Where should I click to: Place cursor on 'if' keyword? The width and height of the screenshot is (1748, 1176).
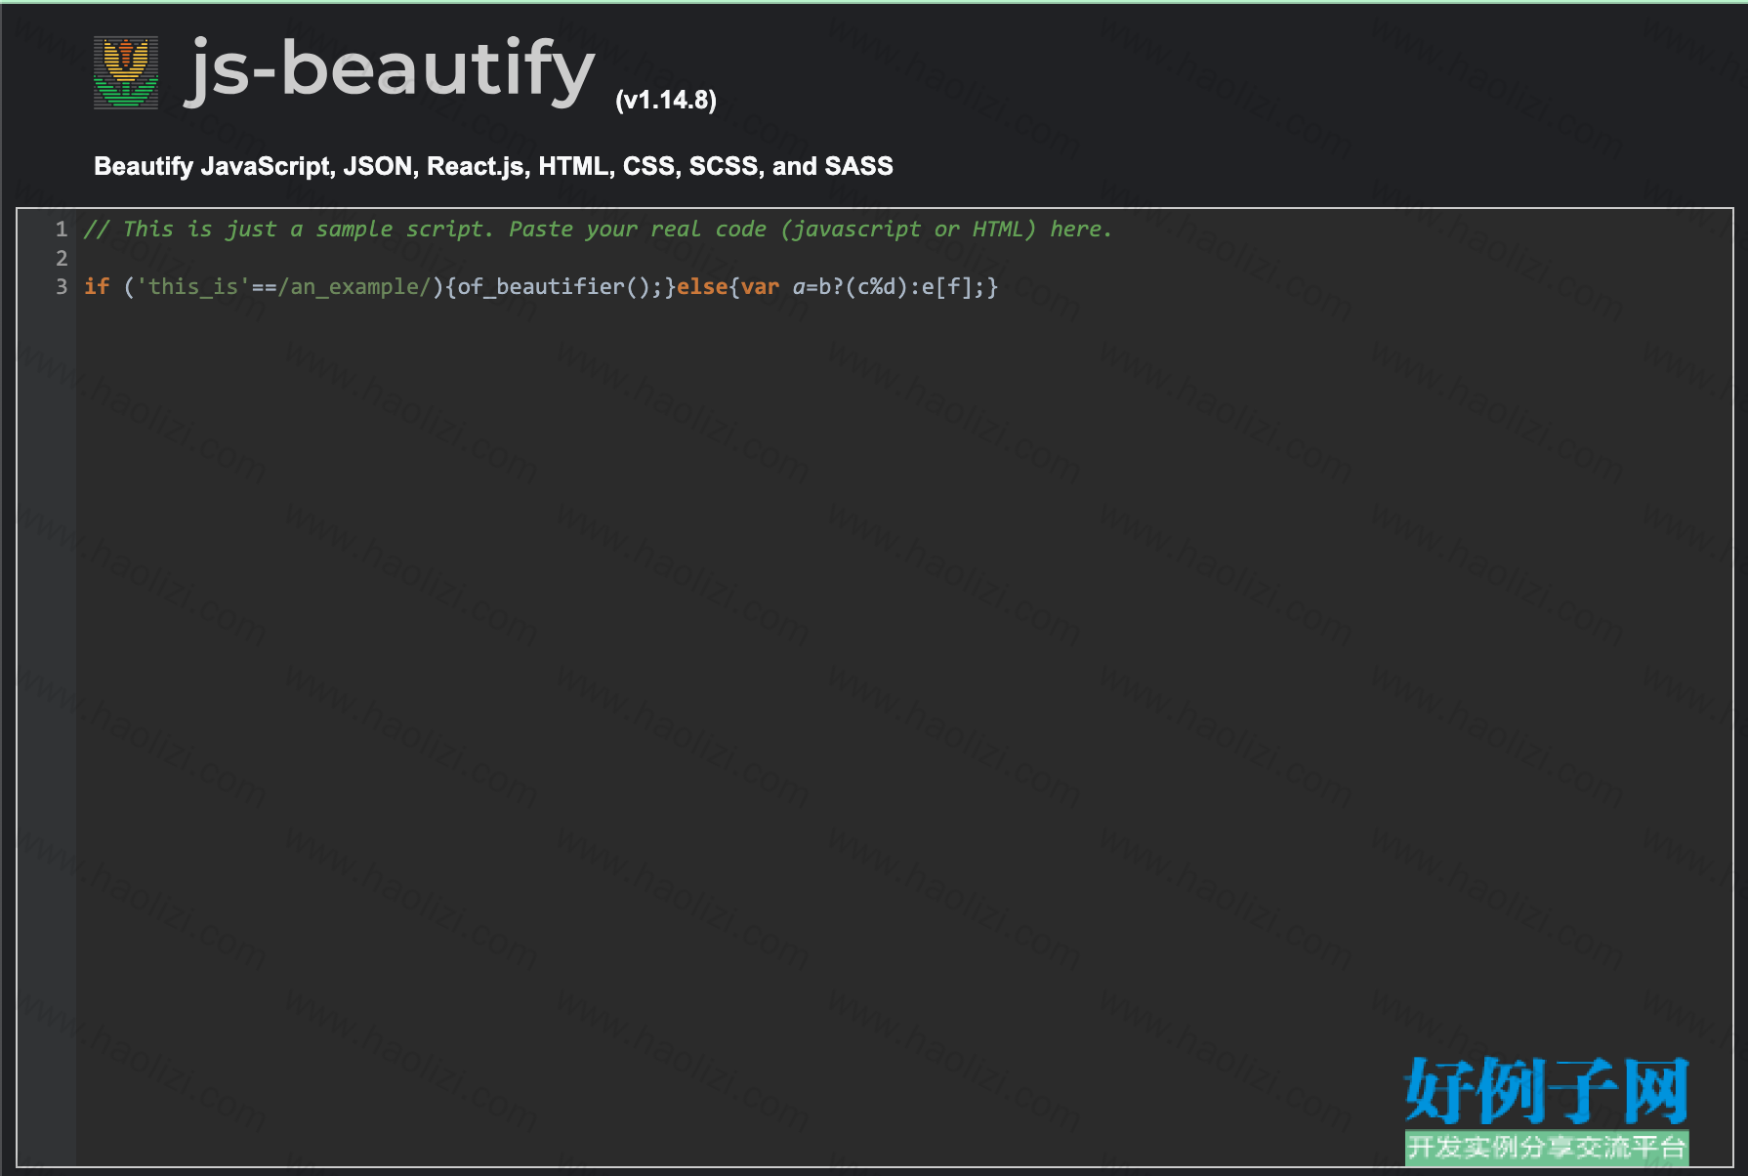97,286
